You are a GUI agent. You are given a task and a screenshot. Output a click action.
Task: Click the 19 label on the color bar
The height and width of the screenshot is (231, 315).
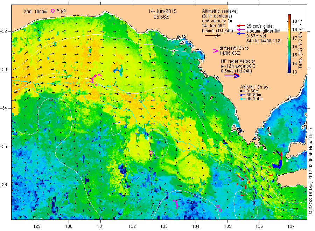click(x=294, y=21)
